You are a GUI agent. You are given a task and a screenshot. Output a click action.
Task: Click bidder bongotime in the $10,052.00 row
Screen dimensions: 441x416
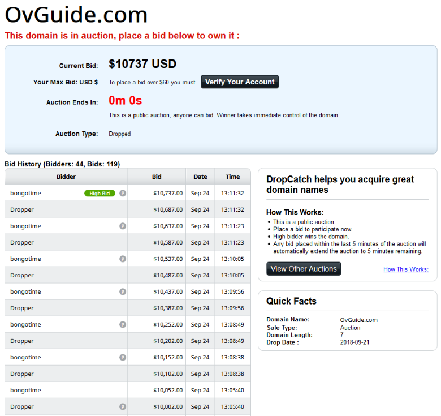coord(25,391)
